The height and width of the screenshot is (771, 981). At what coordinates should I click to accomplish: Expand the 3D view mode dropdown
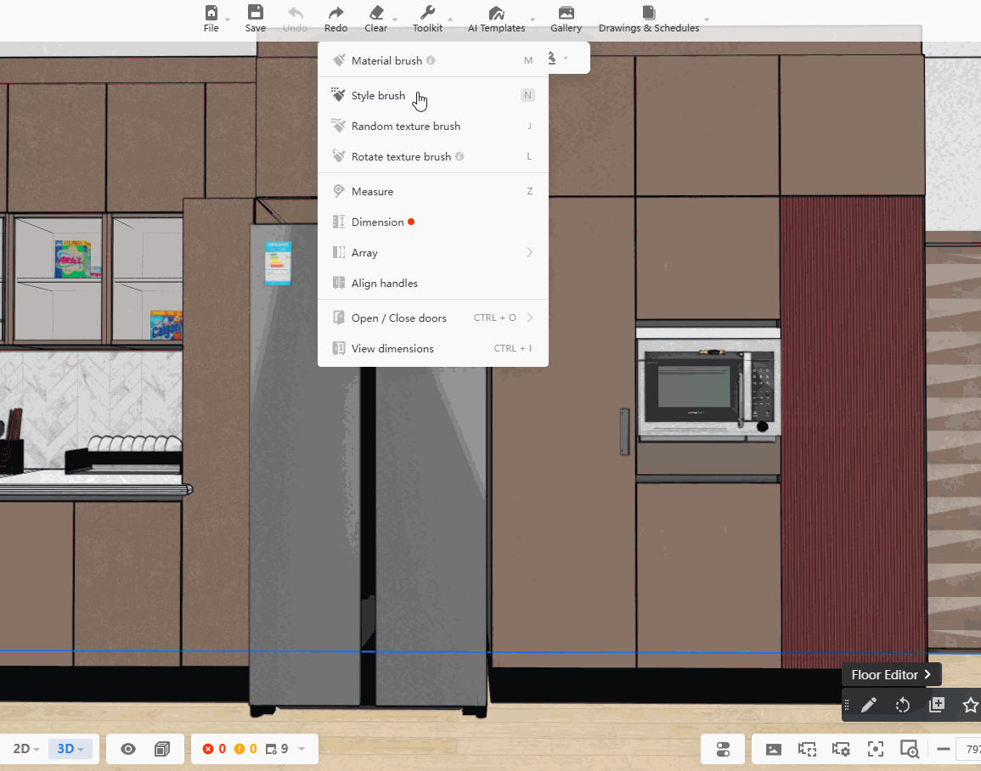pyautogui.click(x=71, y=749)
